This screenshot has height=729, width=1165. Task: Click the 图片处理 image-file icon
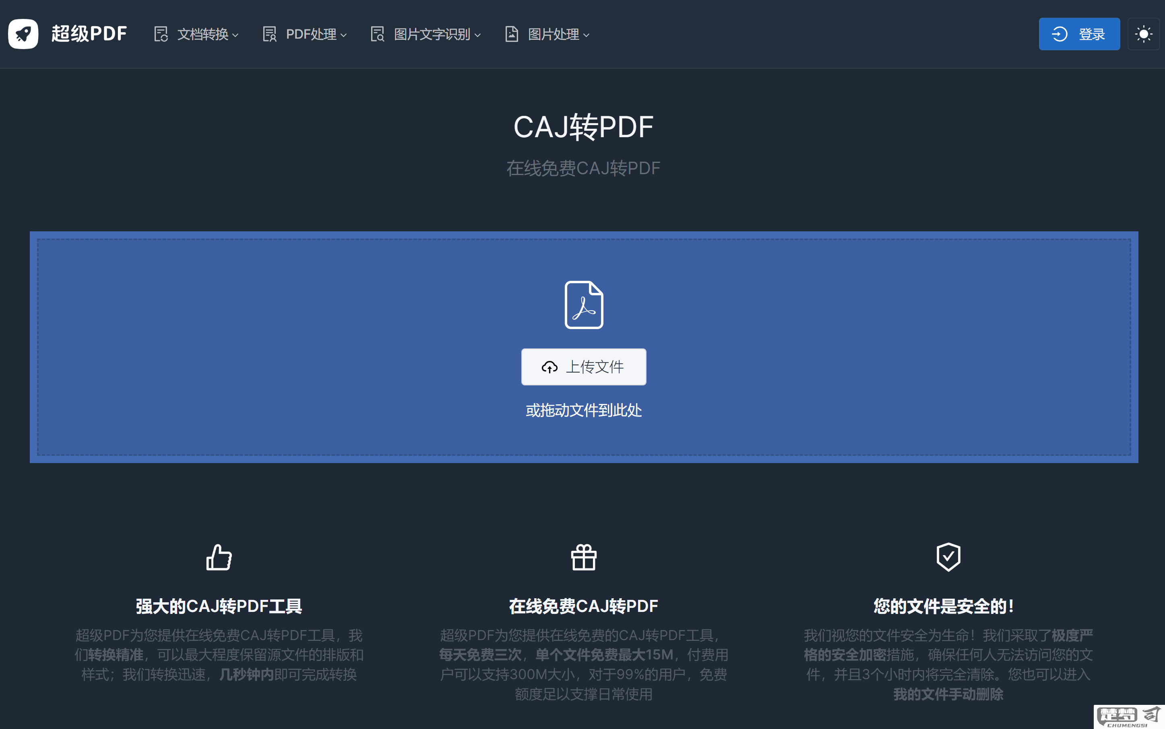(511, 34)
